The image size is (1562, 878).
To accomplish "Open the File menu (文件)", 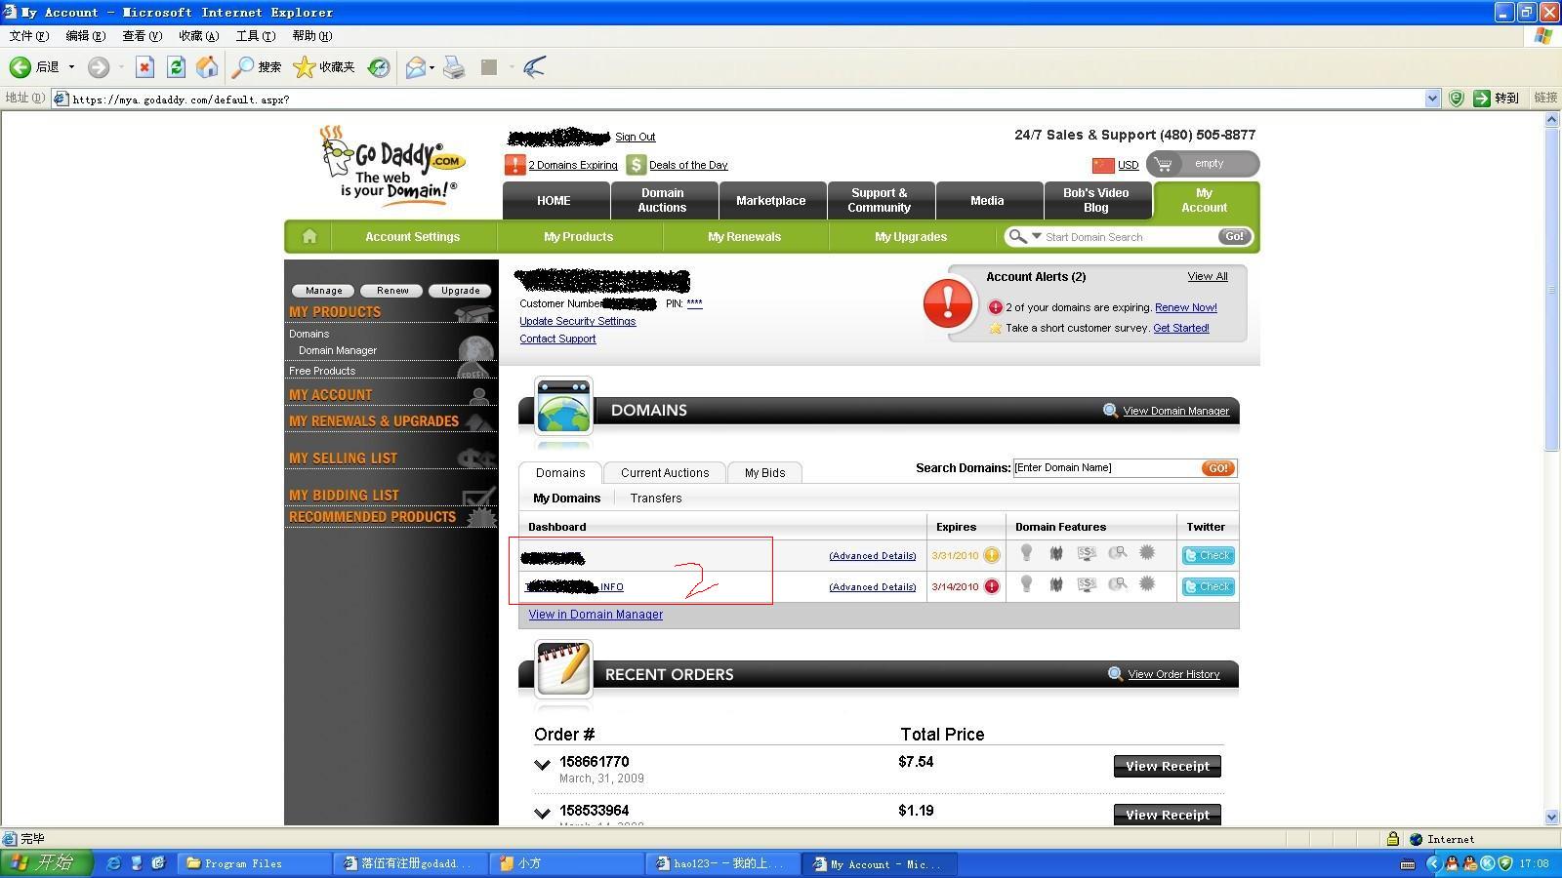I will [x=28, y=36].
